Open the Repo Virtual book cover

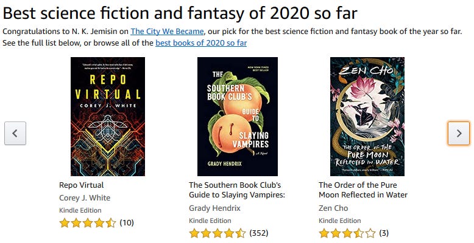[108, 116]
